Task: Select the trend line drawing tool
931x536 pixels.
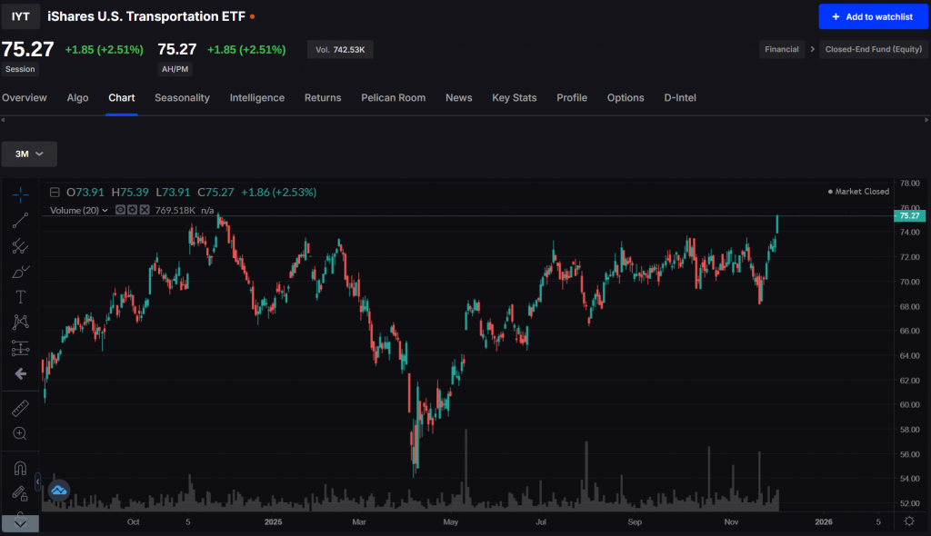Action: [20, 219]
